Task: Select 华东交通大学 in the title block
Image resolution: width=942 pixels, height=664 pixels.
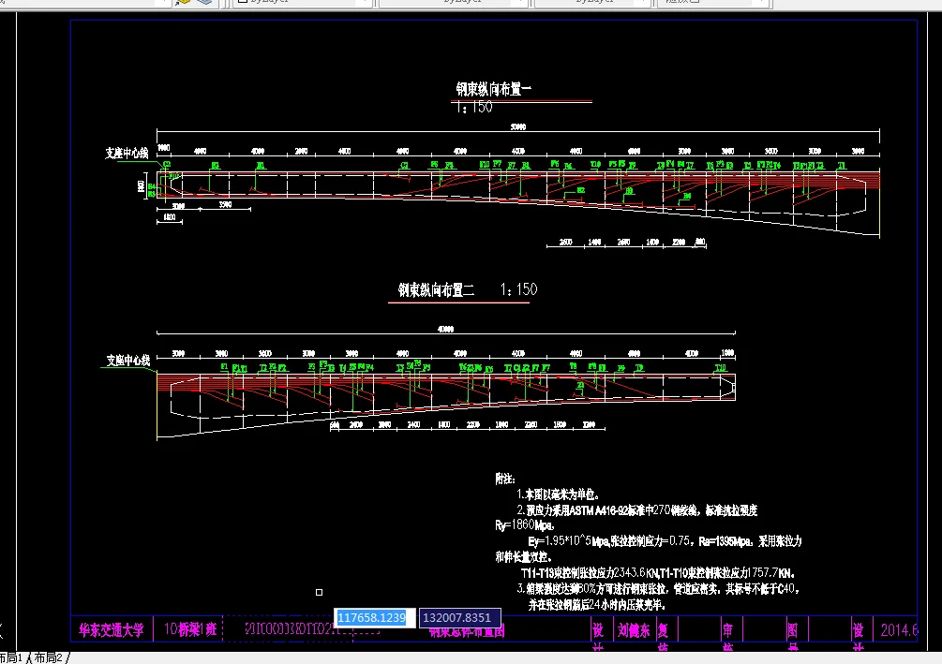Action: 112,629
